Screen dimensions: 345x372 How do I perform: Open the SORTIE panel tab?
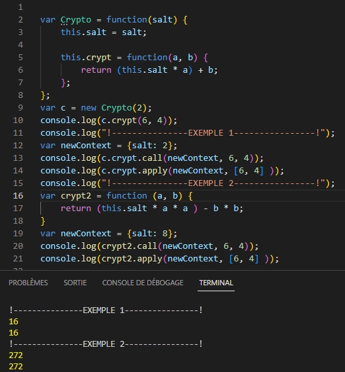75,283
